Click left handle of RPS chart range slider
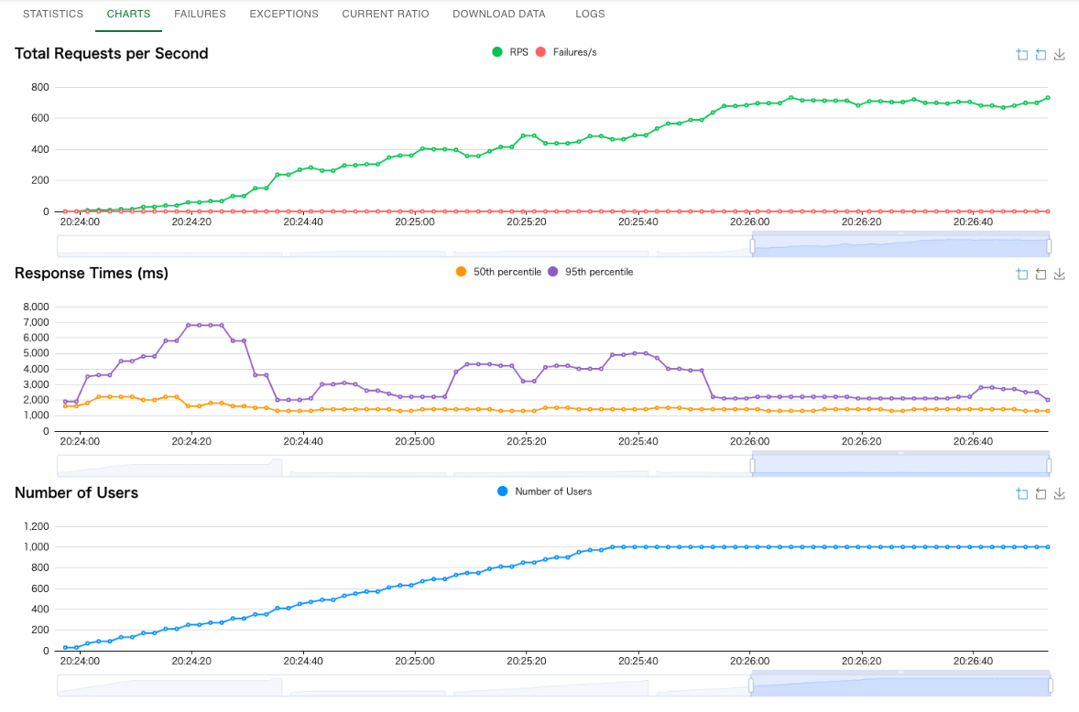This screenshot has height=712, width=1079. tap(752, 246)
